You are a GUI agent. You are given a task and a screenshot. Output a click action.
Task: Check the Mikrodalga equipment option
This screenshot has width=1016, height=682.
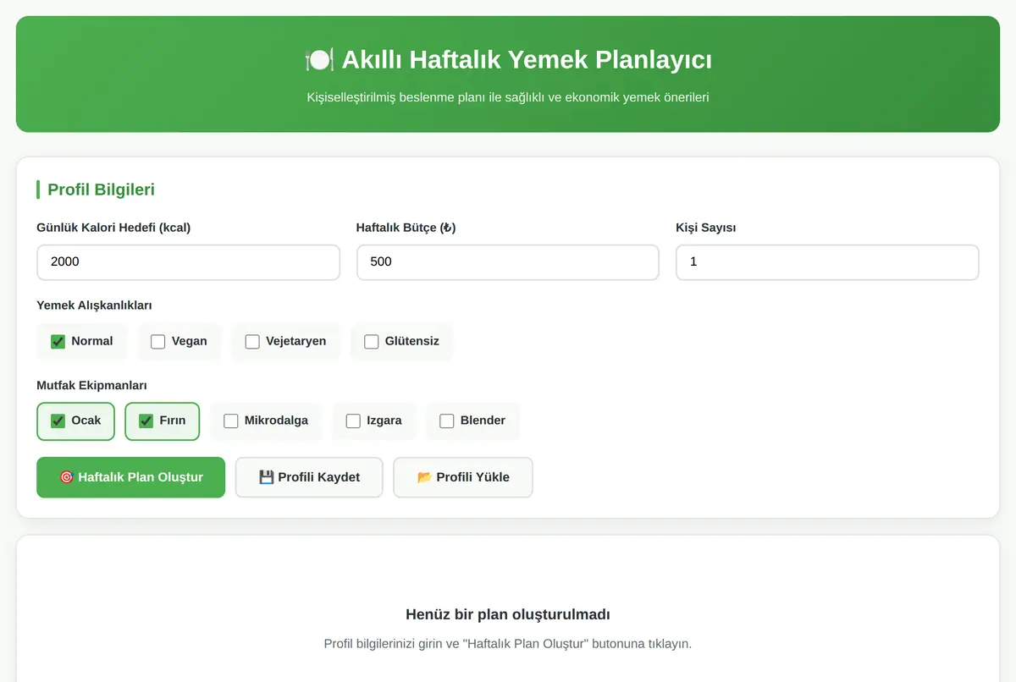tap(230, 421)
